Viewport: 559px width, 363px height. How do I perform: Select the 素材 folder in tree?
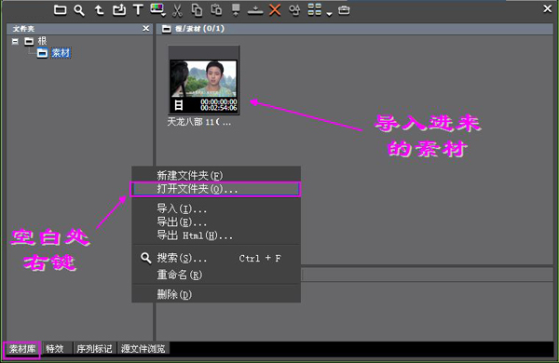click(x=61, y=53)
